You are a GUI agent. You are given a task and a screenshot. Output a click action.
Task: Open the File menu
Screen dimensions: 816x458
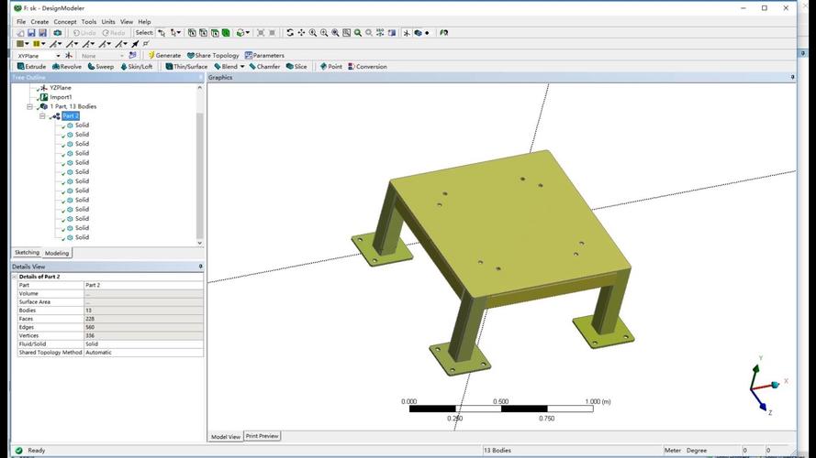pyautogui.click(x=21, y=22)
